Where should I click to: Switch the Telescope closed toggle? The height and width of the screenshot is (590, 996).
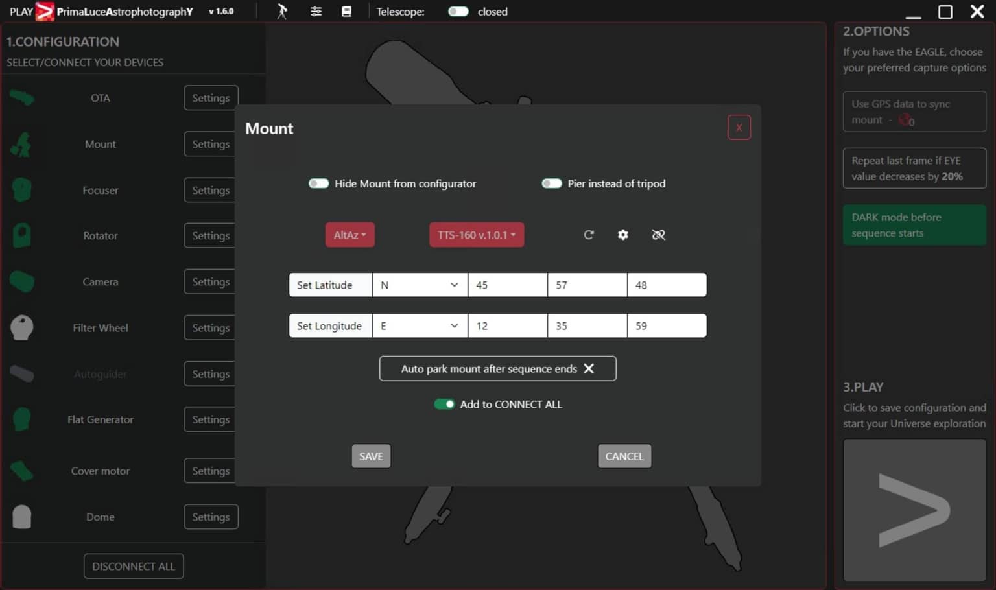(458, 12)
